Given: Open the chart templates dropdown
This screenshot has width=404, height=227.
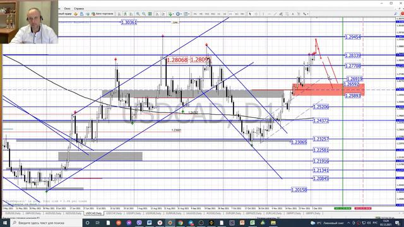Looking at the screenshot, I should pyautogui.click(x=186, y=14).
